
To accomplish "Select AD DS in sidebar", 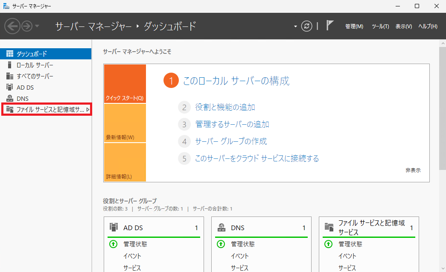I will [46, 88].
